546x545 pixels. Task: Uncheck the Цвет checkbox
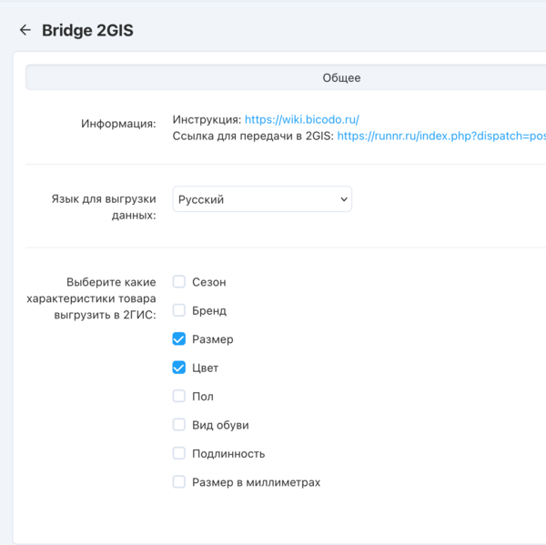point(179,368)
